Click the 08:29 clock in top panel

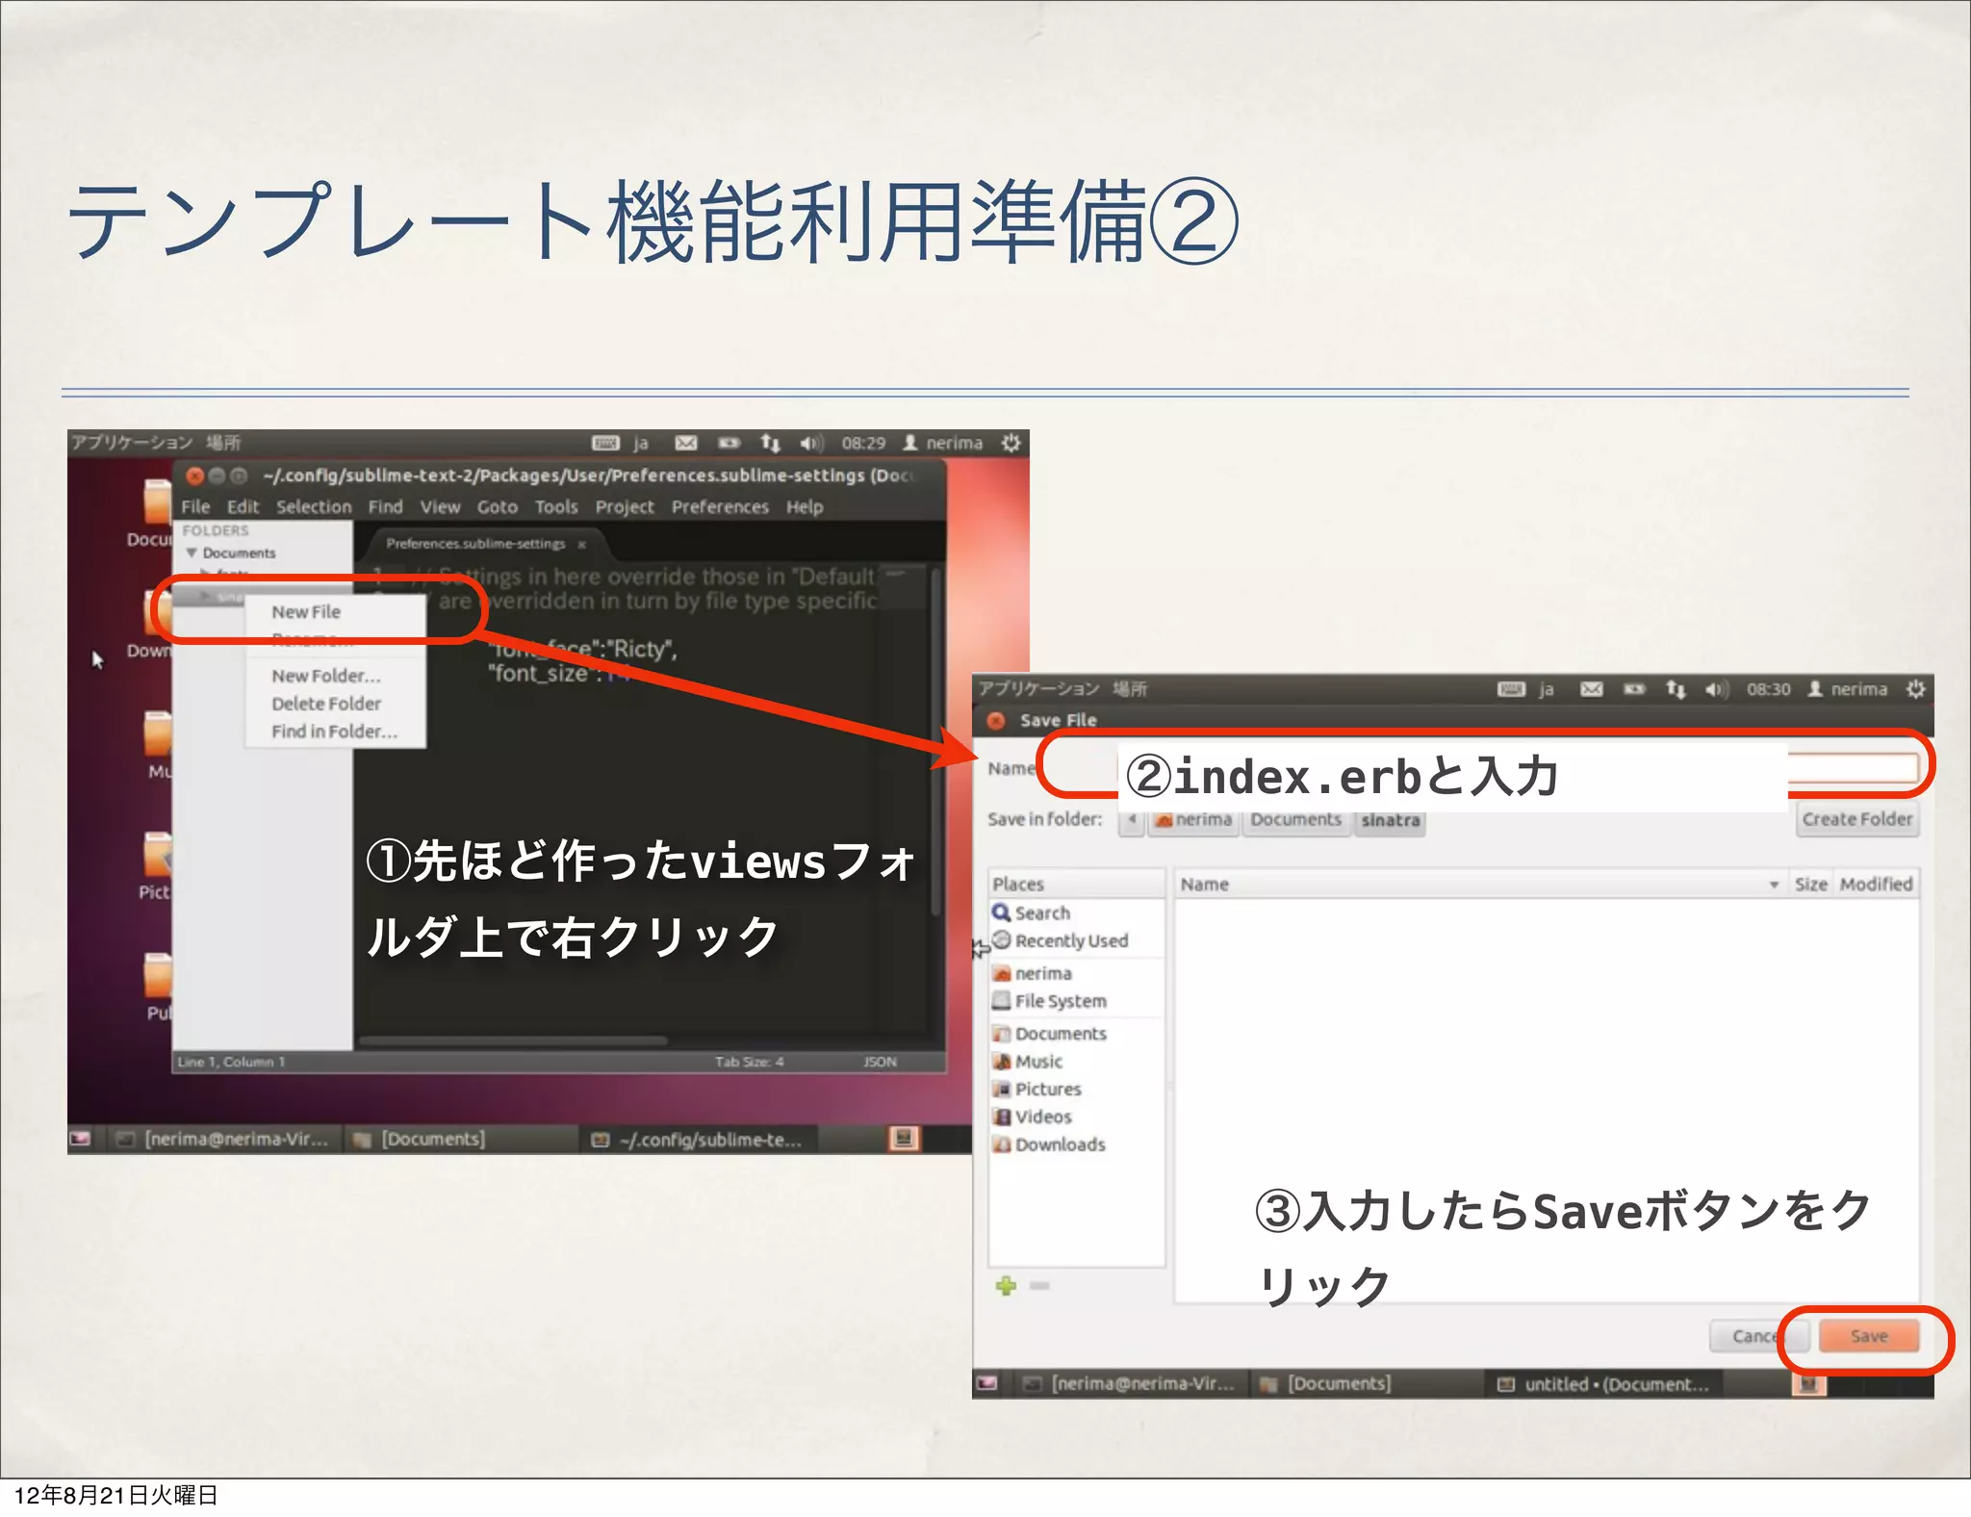pos(863,443)
